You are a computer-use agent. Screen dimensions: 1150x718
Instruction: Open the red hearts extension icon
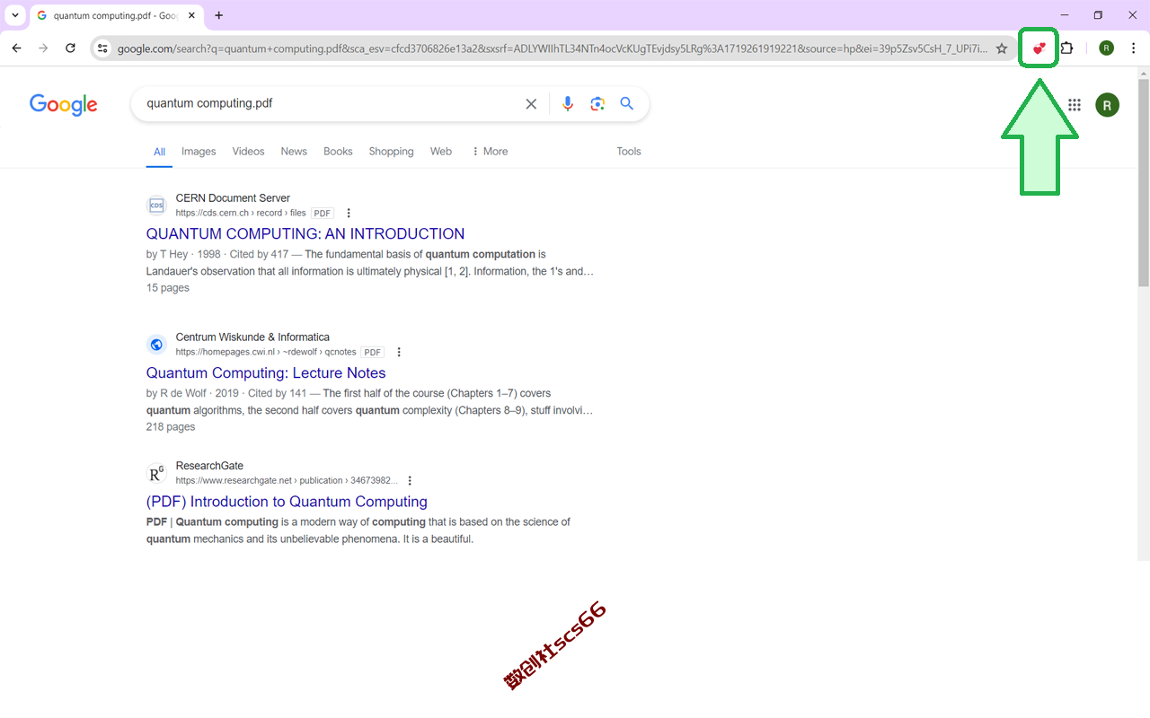point(1039,48)
